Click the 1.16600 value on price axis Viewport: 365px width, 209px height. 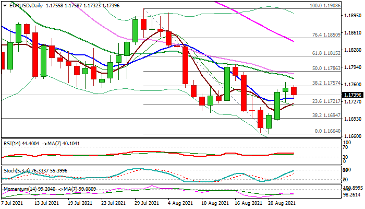pos(353,135)
